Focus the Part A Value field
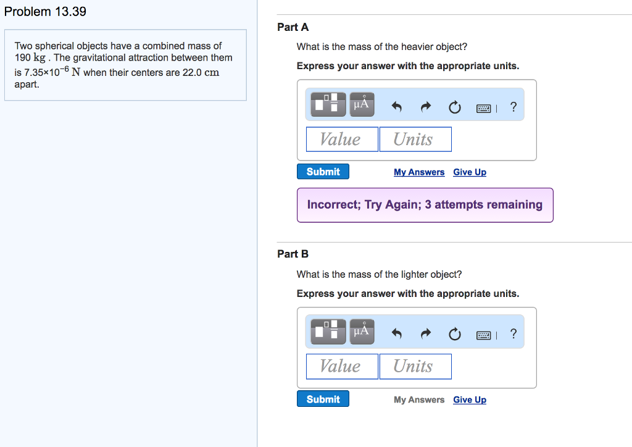The image size is (632, 447). [x=342, y=140]
